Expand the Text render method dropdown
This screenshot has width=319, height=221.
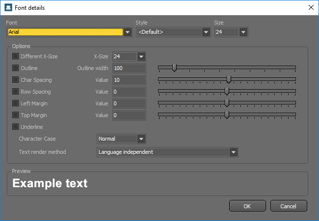(234, 152)
